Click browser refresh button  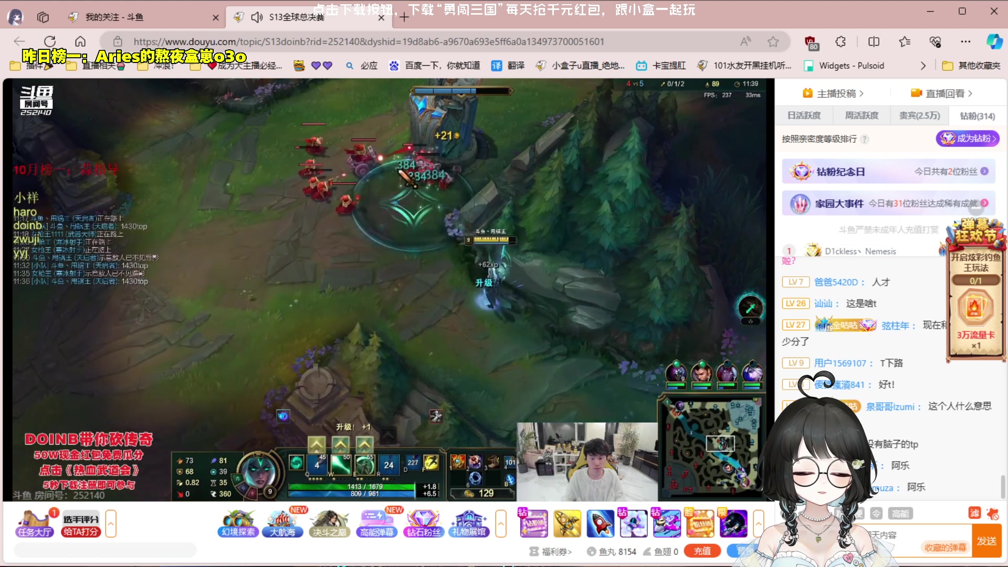(x=50, y=41)
